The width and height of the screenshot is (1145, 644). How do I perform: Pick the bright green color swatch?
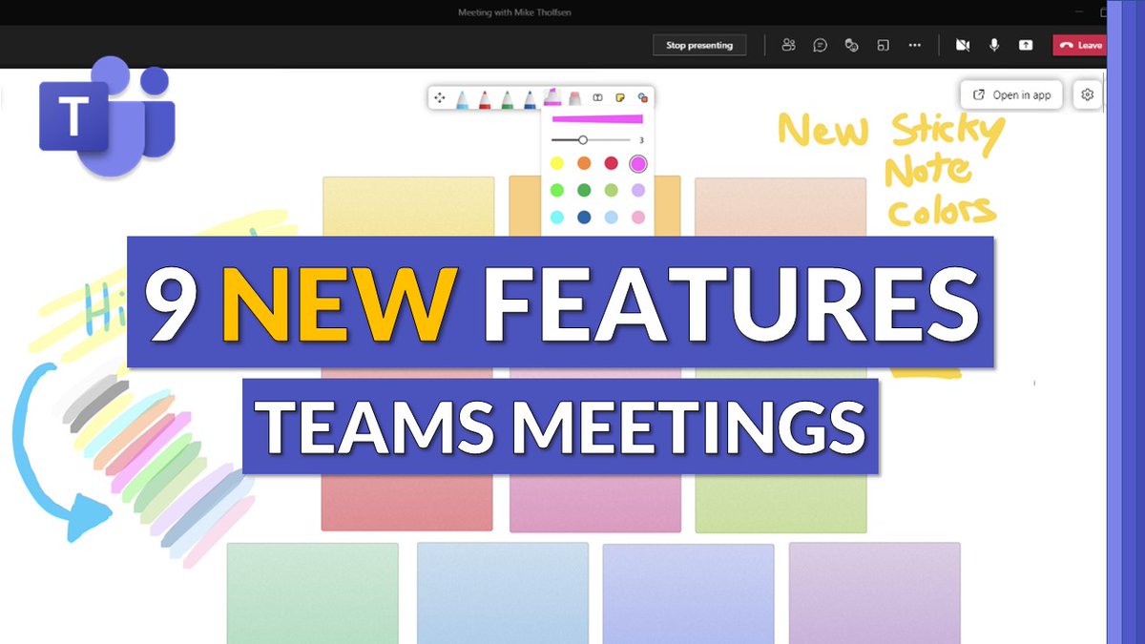click(557, 190)
